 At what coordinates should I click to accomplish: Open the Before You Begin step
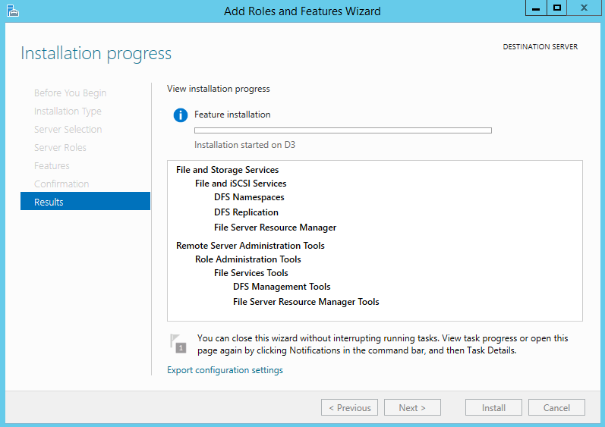[71, 93]
